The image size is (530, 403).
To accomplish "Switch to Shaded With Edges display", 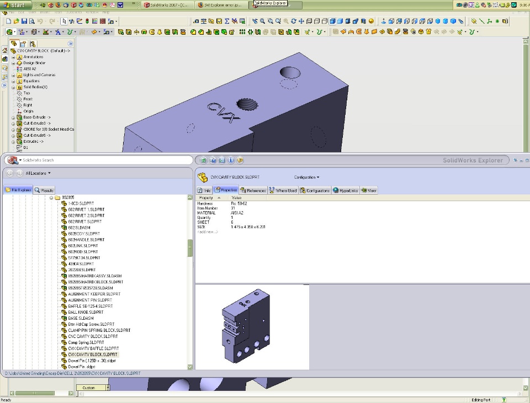I will 332,22.
